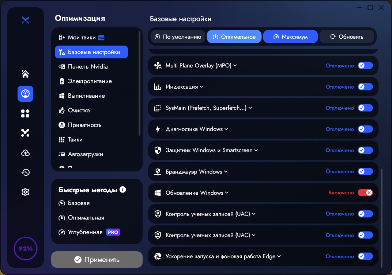The image size is (392, 275).
Task: Apply the Оптимальное preset
Action: [234, 36]
